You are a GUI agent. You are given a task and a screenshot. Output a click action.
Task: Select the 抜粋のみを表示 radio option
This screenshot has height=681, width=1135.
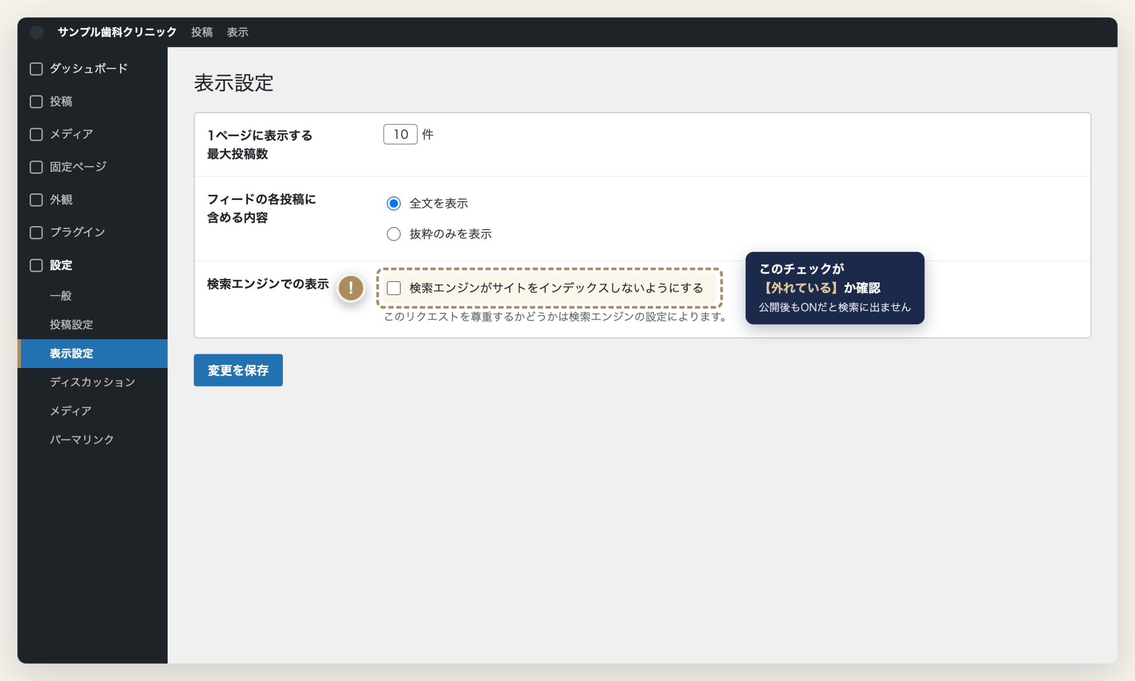click(394, 234)
